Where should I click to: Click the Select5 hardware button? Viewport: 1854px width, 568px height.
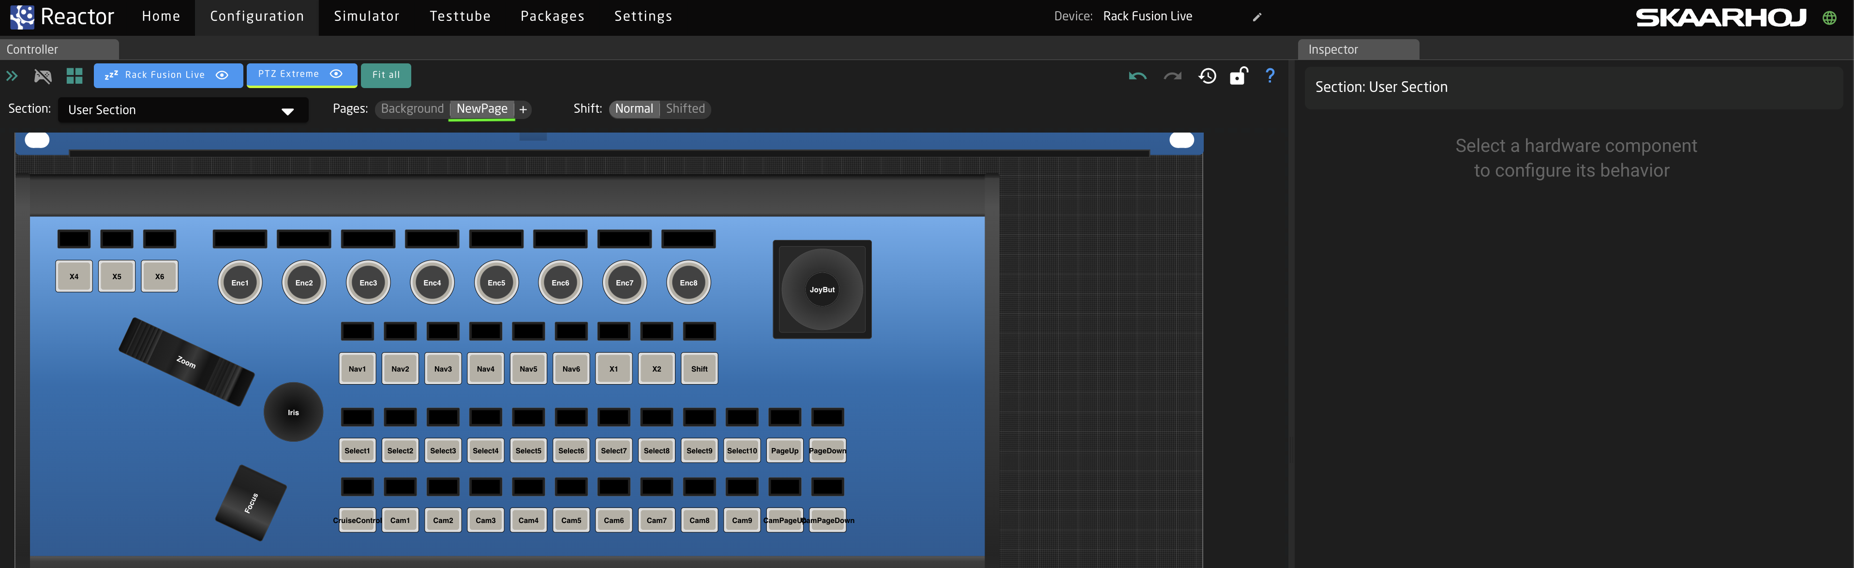528,450
